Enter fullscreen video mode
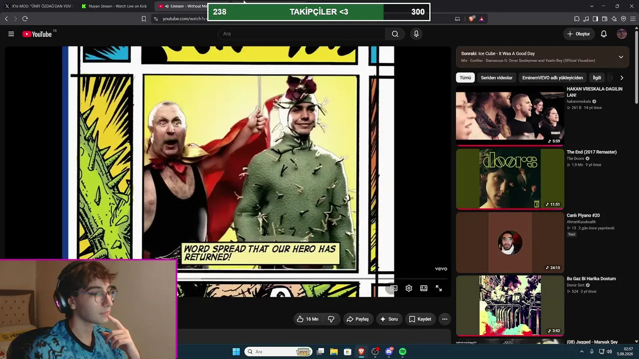Image resolution: width=639 pixels, height=359 pixels. [x=439, y=288]
